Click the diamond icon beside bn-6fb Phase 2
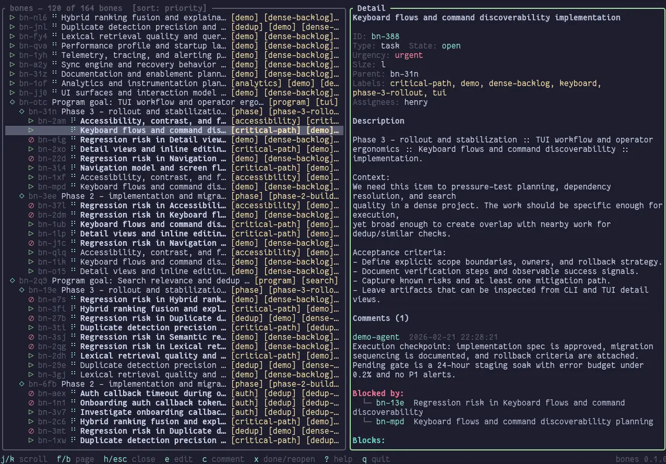The height and width of the screenshot is (464, 666). [21, 384]
